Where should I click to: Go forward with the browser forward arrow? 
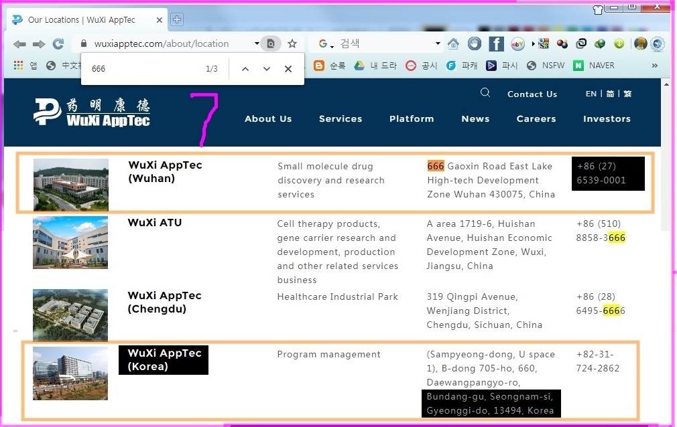(39, 44)
